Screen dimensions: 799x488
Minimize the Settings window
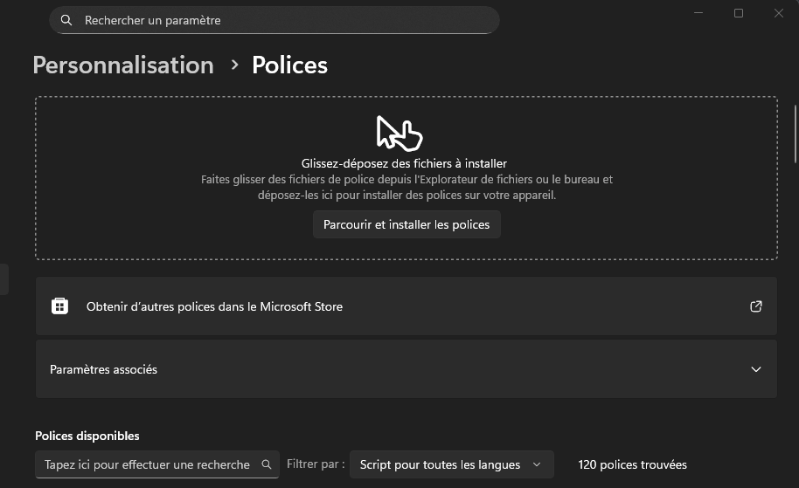pyautogui.click(x=698, y=13)
